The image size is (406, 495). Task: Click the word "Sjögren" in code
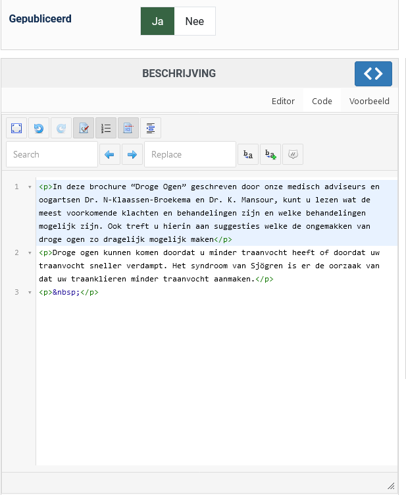pos(266,266)
